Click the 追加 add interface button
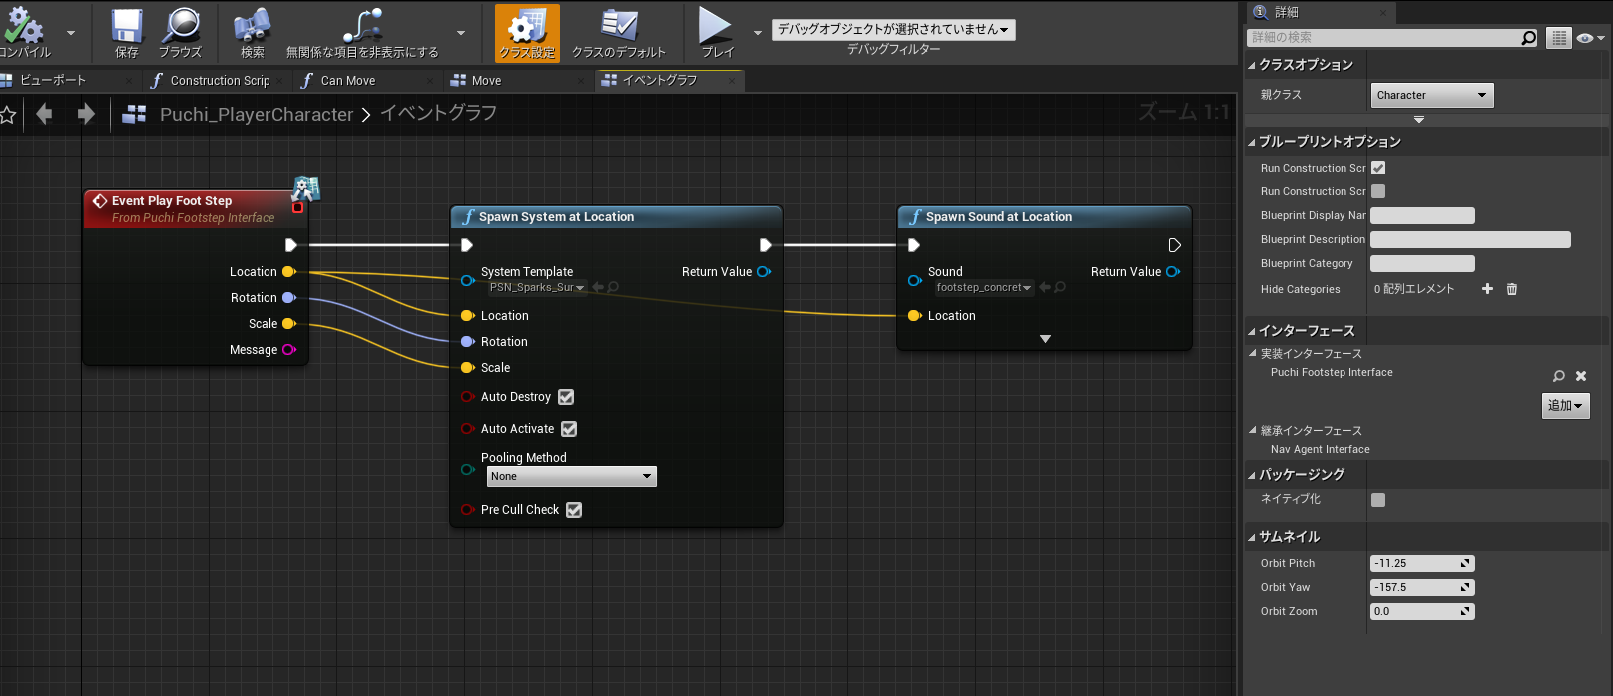 click(x=1565, y=405)
